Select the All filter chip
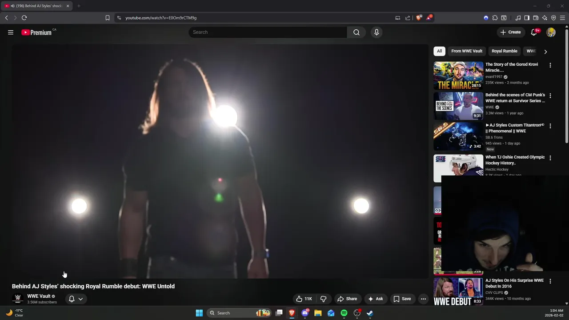The image size is (569, 320). point(439,51)
